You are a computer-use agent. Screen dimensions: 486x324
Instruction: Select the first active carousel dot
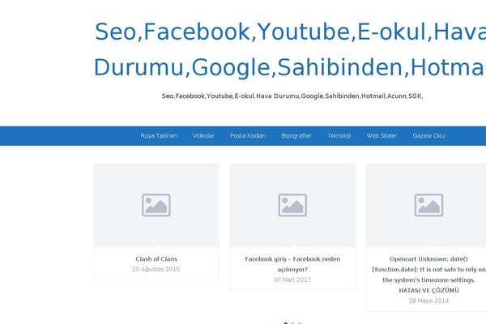(x=286, y=323)
